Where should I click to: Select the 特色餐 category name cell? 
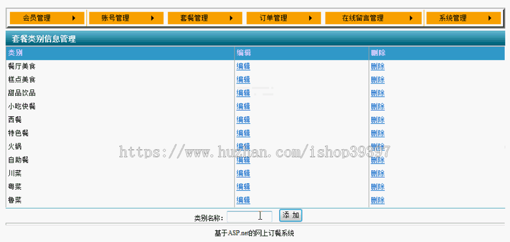(120, 133)
